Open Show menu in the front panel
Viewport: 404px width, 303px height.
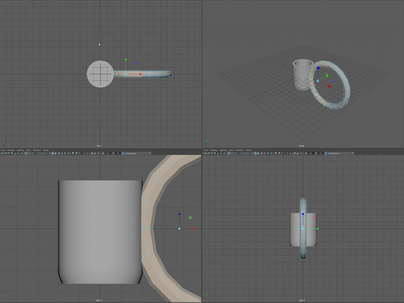click(x=28, y=150)
